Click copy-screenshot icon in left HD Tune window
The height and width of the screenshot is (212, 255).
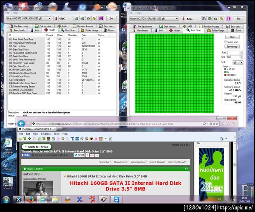(82, 18)
